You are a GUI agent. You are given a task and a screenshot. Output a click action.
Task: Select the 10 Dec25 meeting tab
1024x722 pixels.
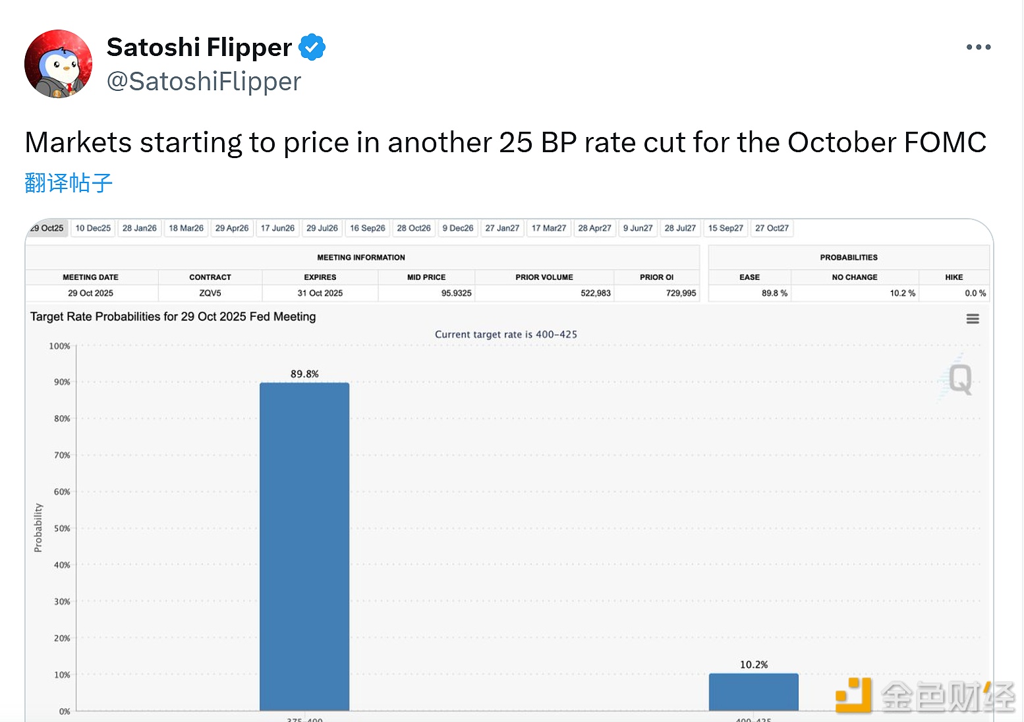[93, 229]
